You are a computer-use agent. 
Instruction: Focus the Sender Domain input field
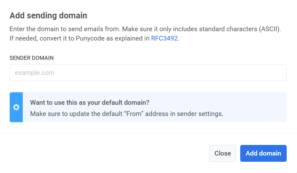pyautogui.click(x=148, y=73)
